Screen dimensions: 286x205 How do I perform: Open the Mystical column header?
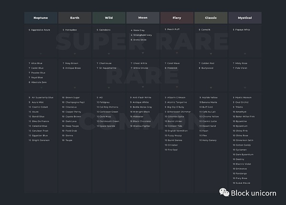pyautogui.click(x=245, y=18)
